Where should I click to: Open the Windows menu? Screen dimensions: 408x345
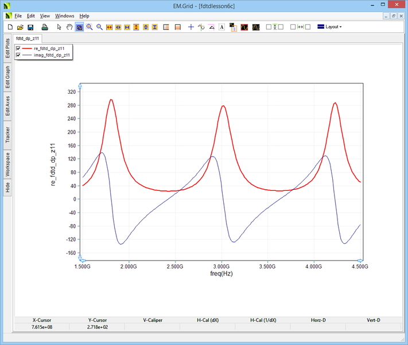point(64,16)
